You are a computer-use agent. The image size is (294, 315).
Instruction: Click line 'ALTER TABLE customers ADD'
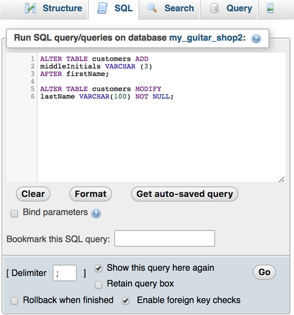click(94, 59)
